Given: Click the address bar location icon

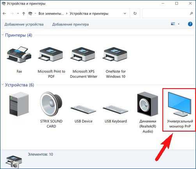Looking at the screenshot, I should 30,13.
